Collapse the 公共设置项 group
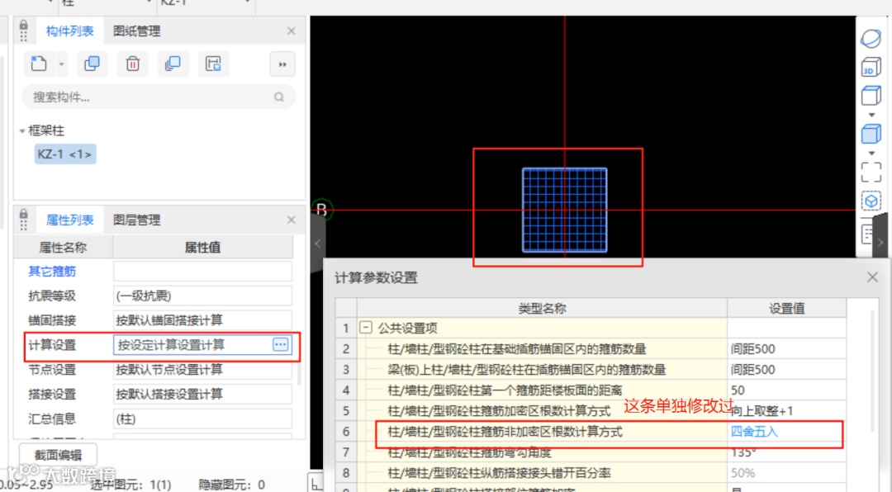 [366, 328]
